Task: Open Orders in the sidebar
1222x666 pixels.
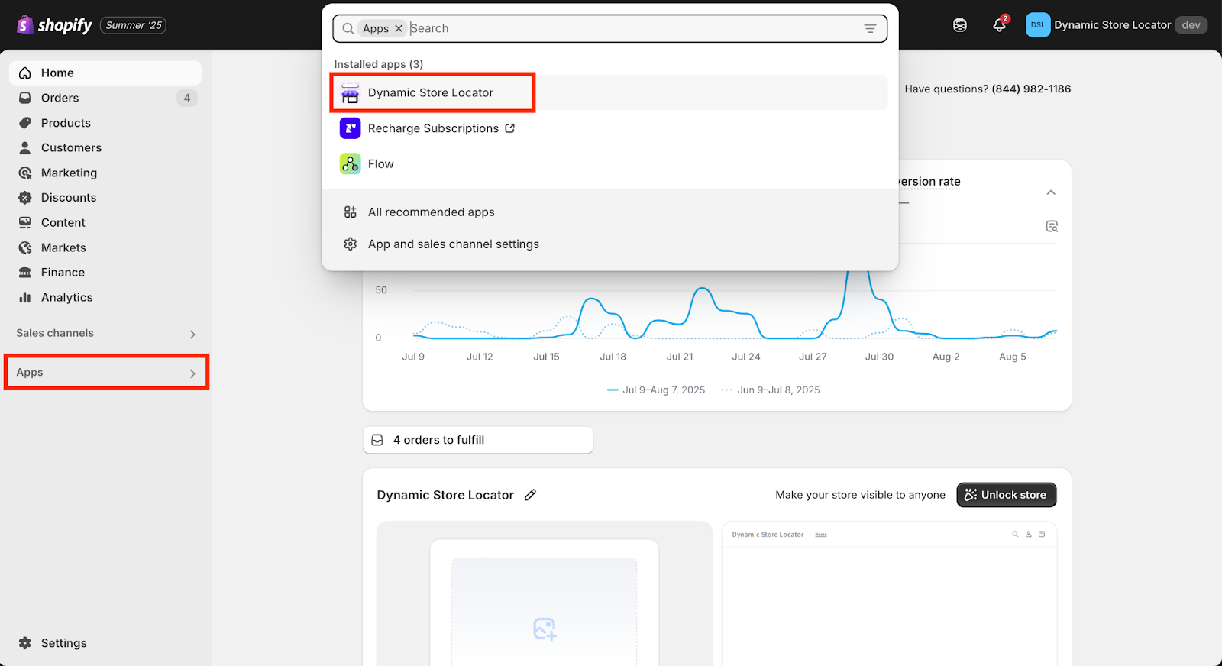Action: click(105, 98)
